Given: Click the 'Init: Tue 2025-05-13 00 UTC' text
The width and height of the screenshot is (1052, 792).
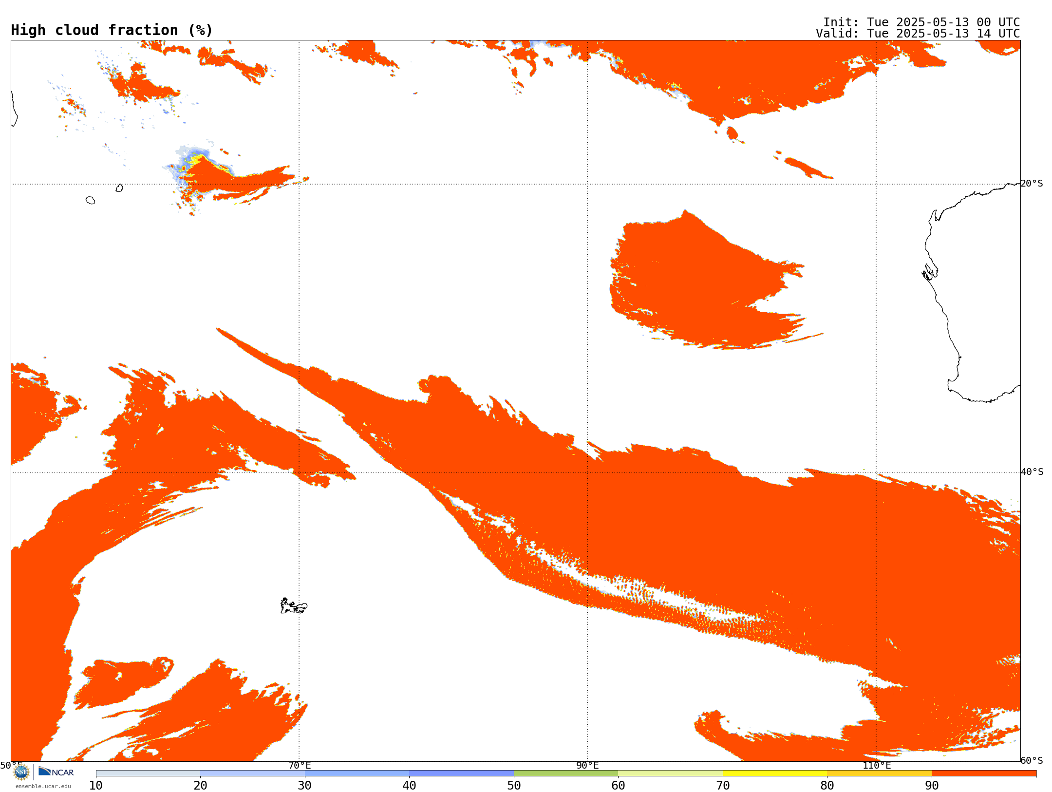Looking at the screenshot, I should (x=921, y=22).
